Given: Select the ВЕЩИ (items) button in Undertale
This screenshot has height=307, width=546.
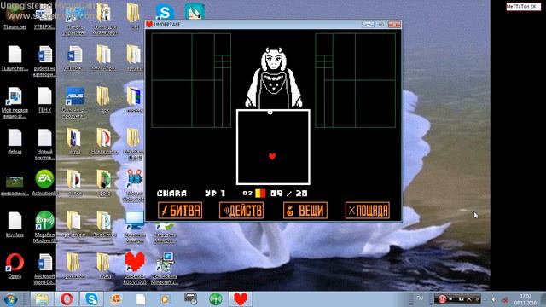Looking at the screenshot, I should 305,211.
